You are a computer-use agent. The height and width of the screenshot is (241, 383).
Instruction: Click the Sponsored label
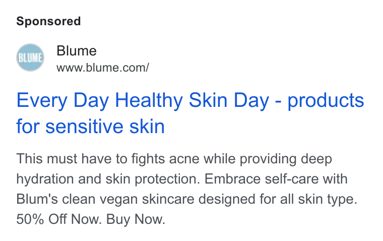click(x=48, y=21)
